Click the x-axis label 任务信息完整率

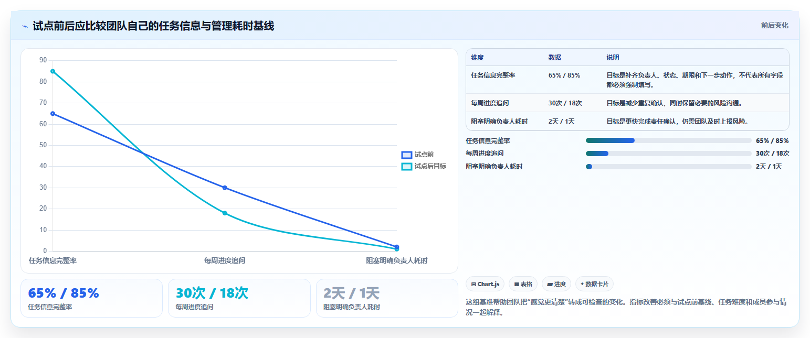coord(52,260)
